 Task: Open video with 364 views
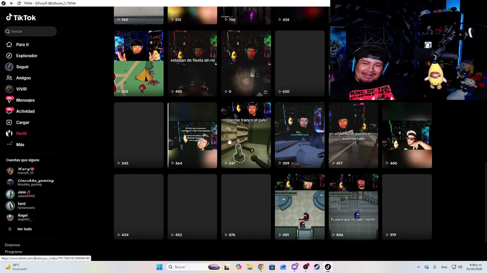(192, 135)
